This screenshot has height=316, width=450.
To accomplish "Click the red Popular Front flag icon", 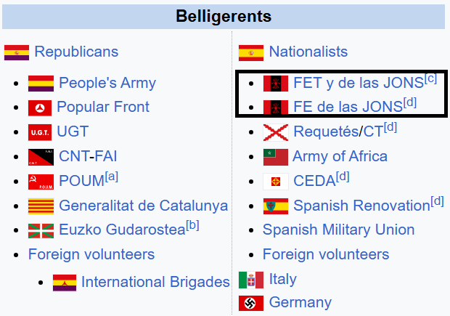I will click(x=39, y=108).
